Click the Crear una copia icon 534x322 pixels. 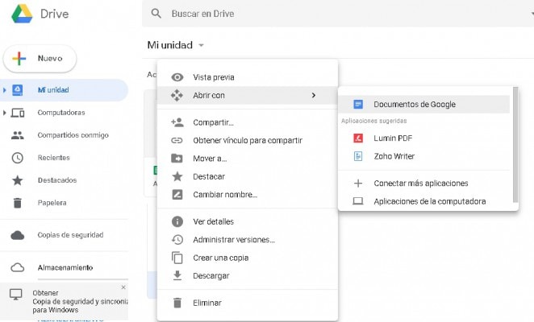coord(177,258)
